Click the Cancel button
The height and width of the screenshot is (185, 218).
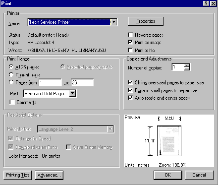tap(199, 175)
